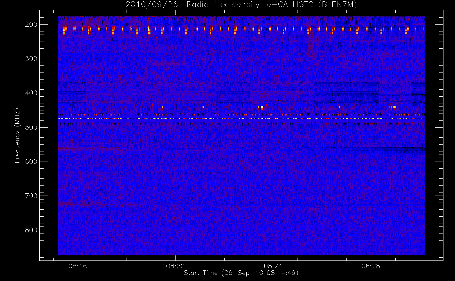Click the 08:24 time tick label
455x281 pixels.
(x=273, y=266)
